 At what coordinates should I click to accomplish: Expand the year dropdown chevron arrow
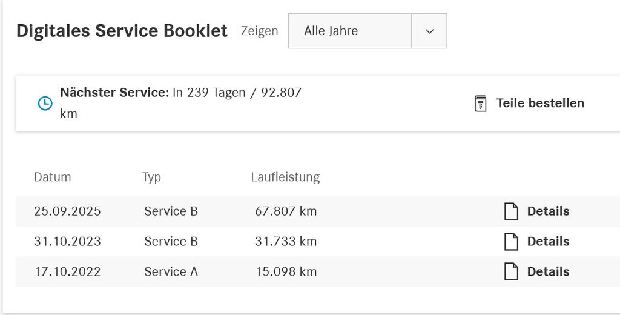point(429,31)
